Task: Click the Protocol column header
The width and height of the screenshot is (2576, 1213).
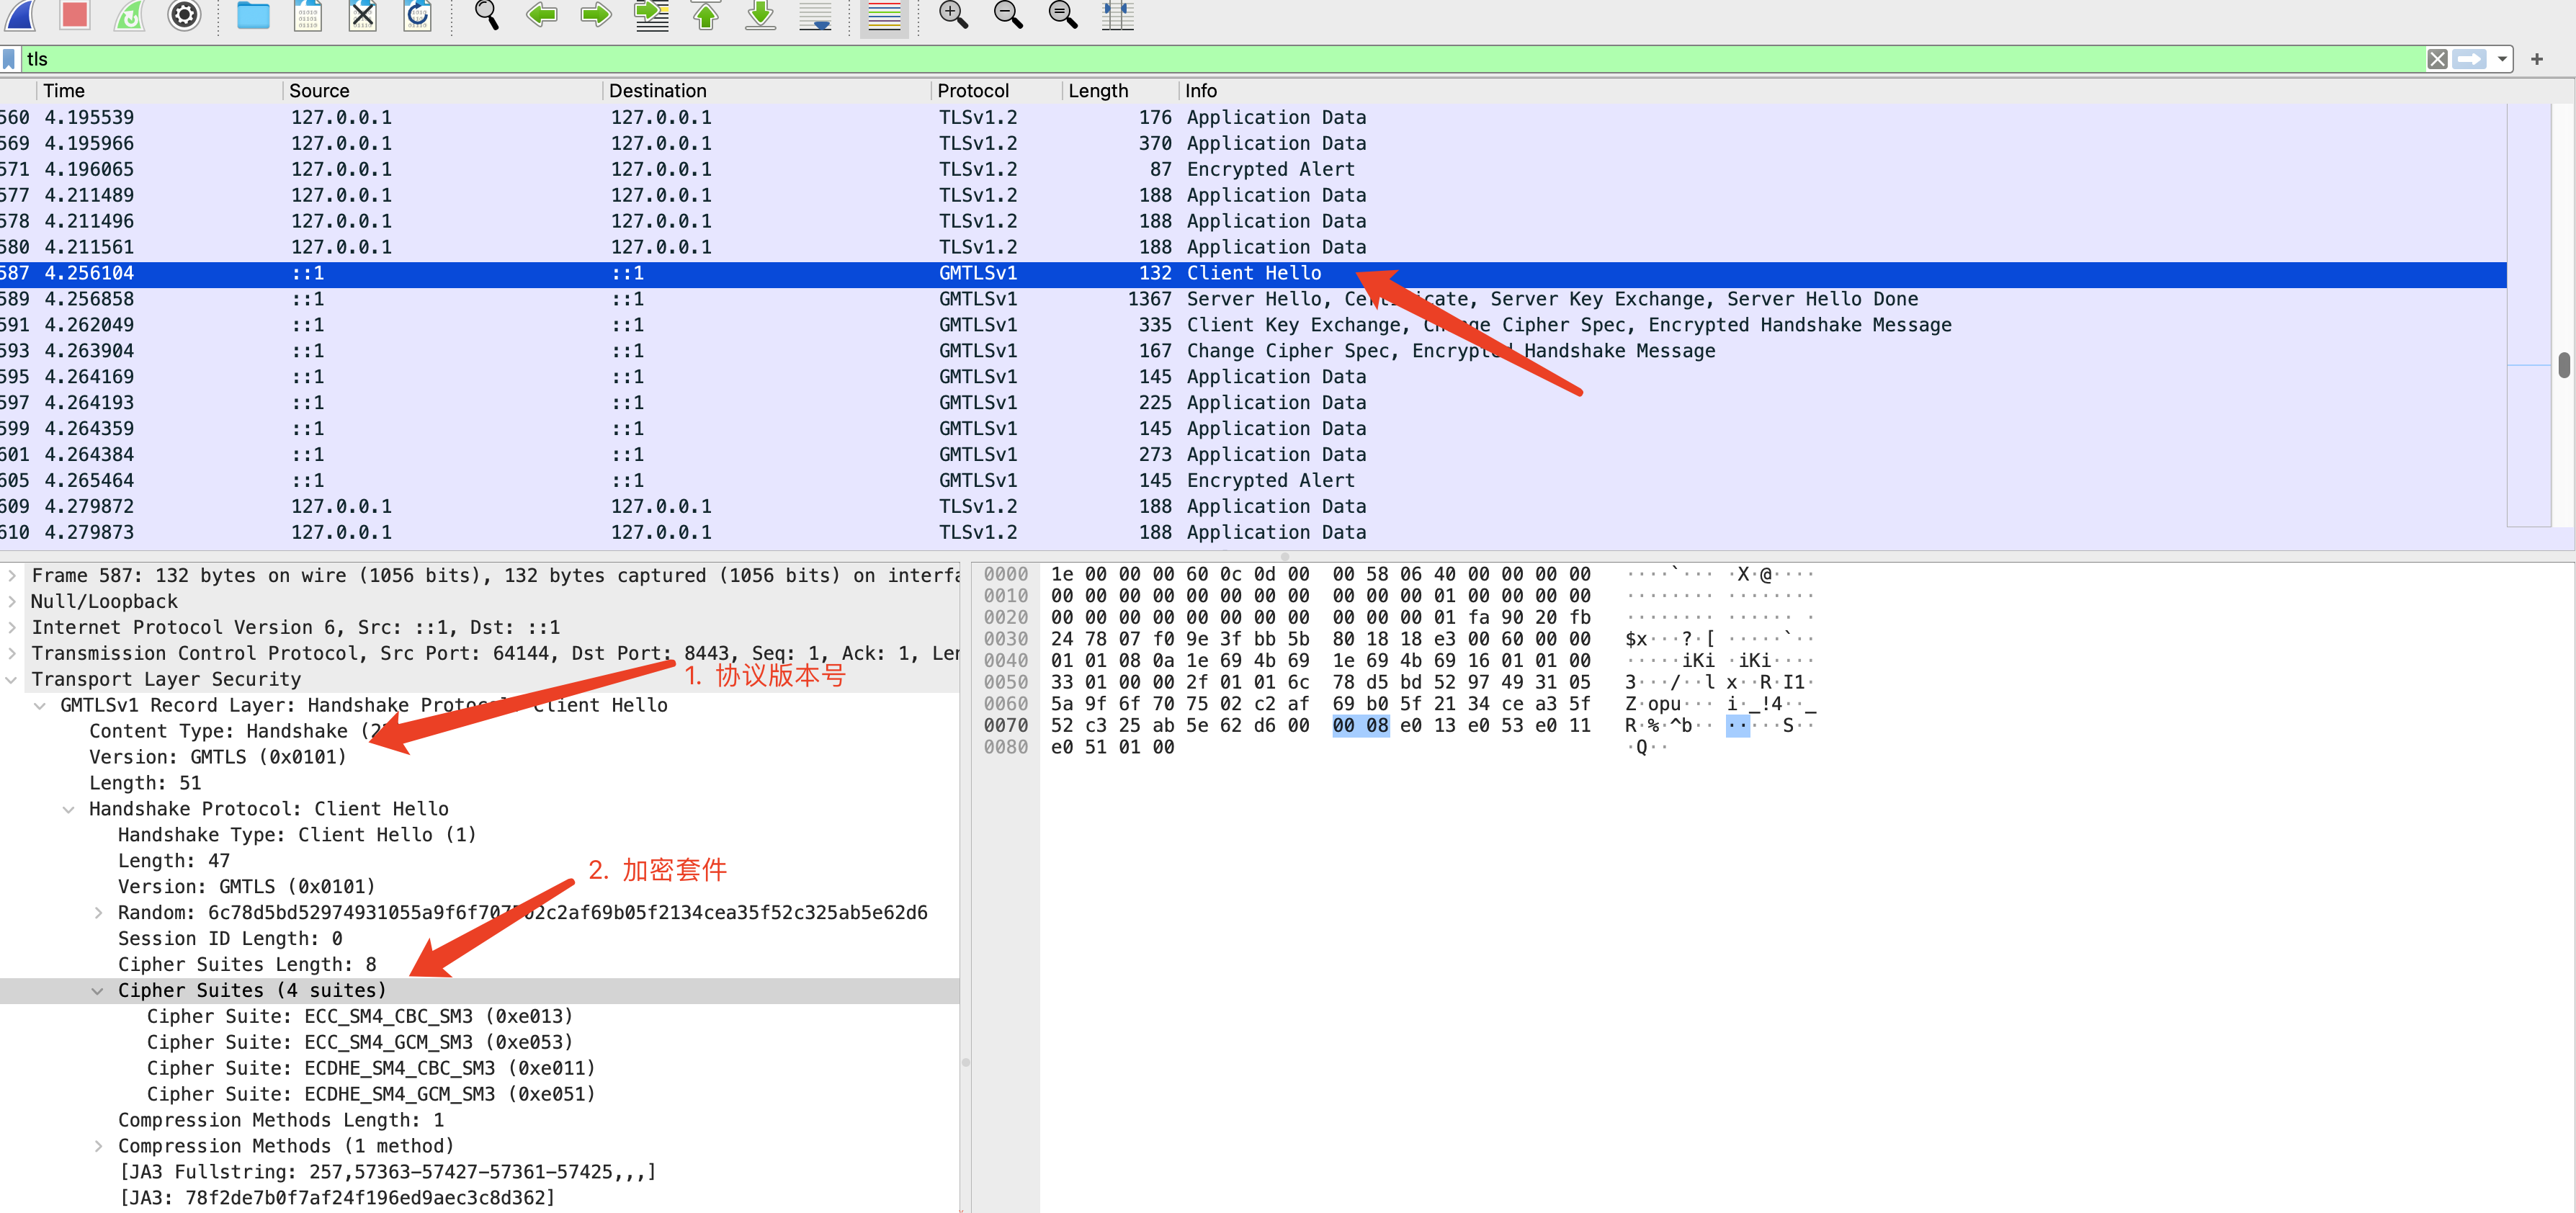Action: click(972, 91)
